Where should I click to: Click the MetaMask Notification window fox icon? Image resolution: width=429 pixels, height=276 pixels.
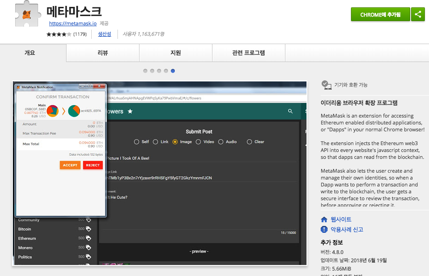coord(18,87)
